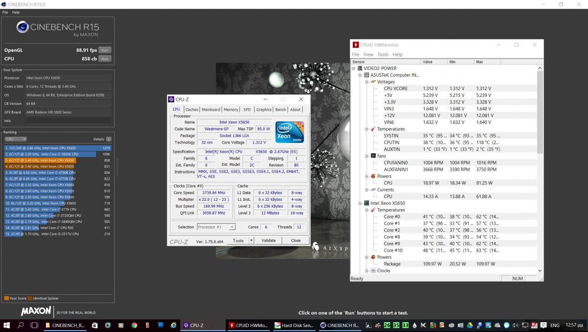588x332 pixels.
Task: Open the HWMonitor View menu
Action: point(368,54)
